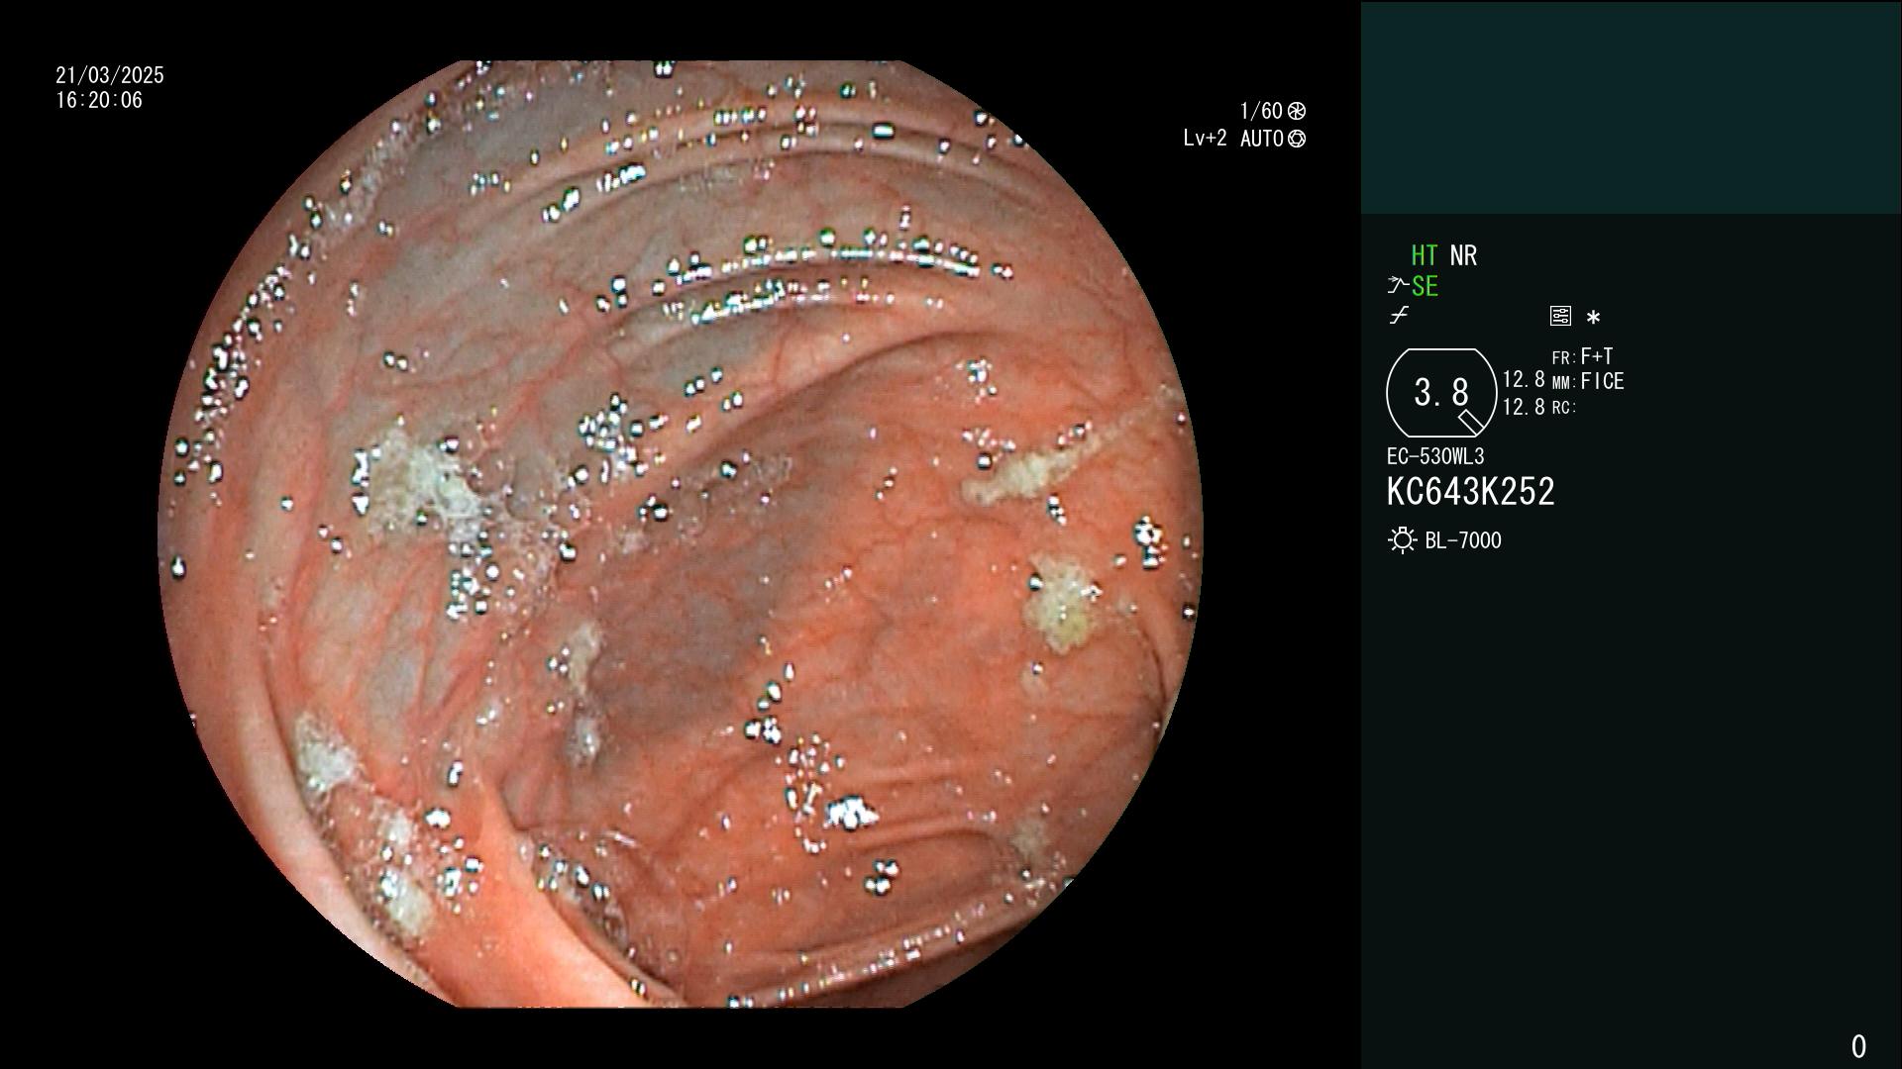Click the asterisk indicator

[x=1593, y=318]
